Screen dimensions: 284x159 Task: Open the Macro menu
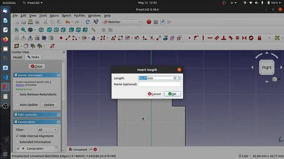click(54, 15)
